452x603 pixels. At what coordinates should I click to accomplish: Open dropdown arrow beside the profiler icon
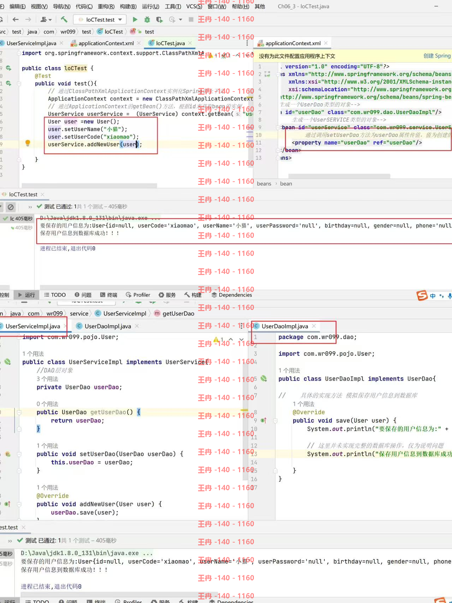[180, 19]
